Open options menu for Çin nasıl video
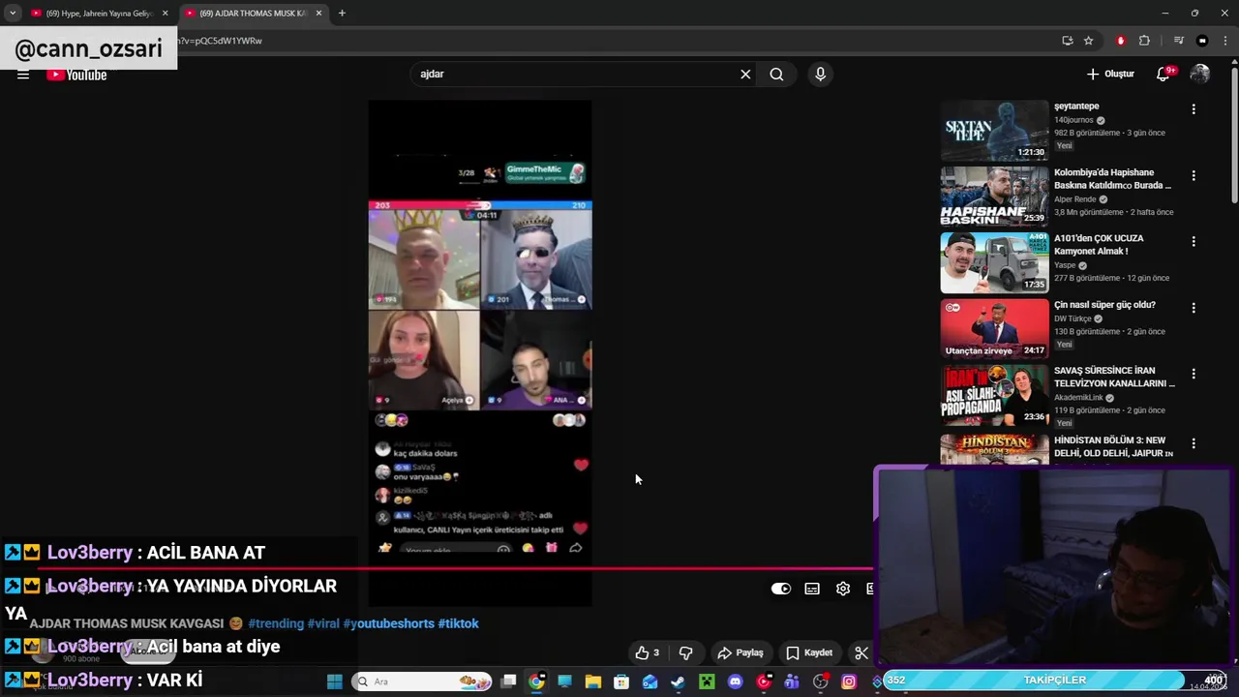This screenshot has width=1239, height=697. (1194, 308)
